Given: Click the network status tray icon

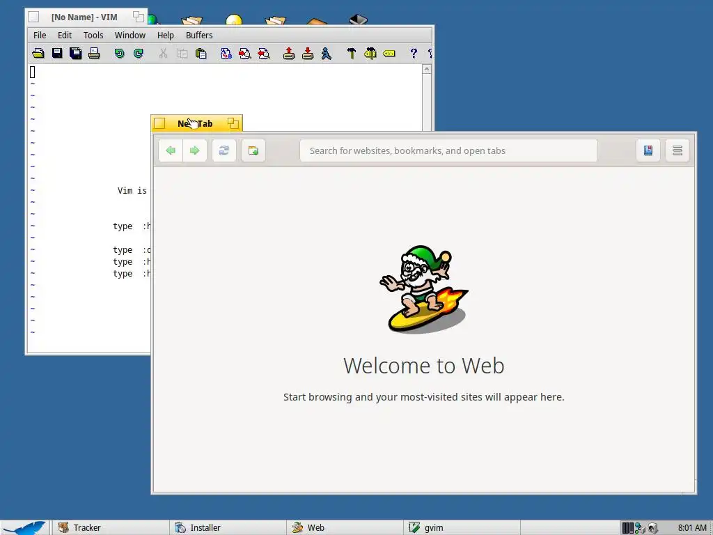Looking at the screenshot, I should [641, 528].
